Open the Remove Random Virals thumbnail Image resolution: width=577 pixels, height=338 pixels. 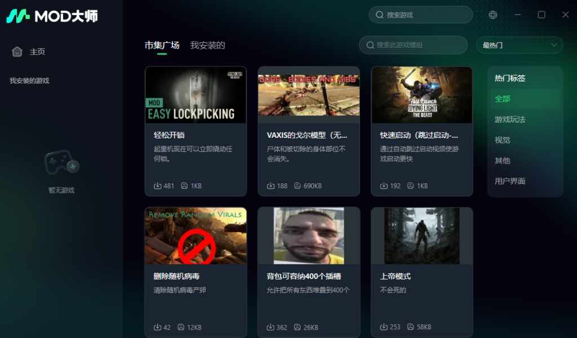196,236
